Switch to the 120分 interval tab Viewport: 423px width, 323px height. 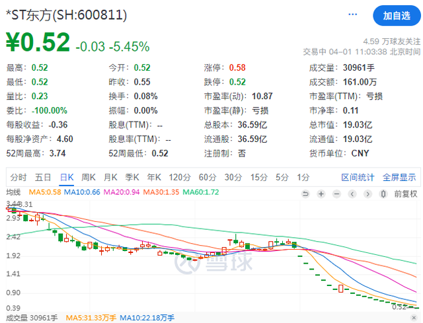coord(180,178)
